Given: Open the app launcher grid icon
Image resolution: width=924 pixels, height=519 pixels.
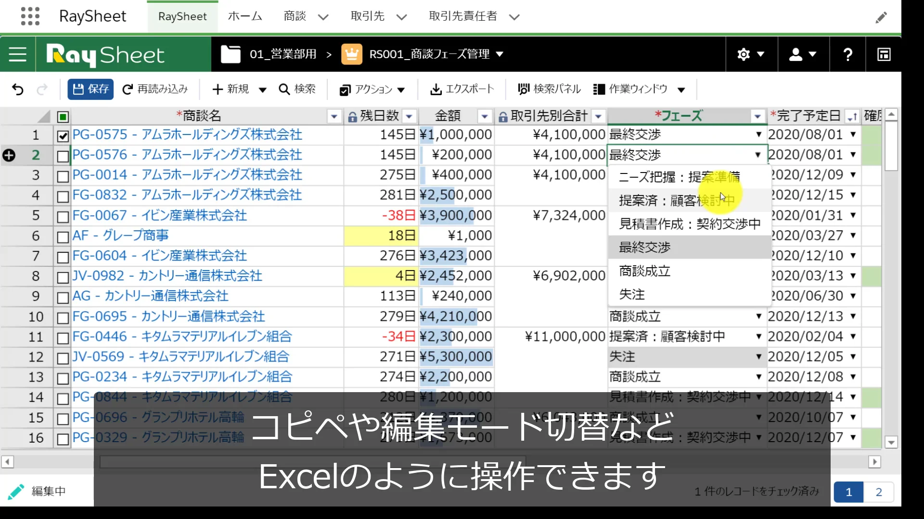Looking at the screenshot, I should pyautogui.click(x=30, y=16).
